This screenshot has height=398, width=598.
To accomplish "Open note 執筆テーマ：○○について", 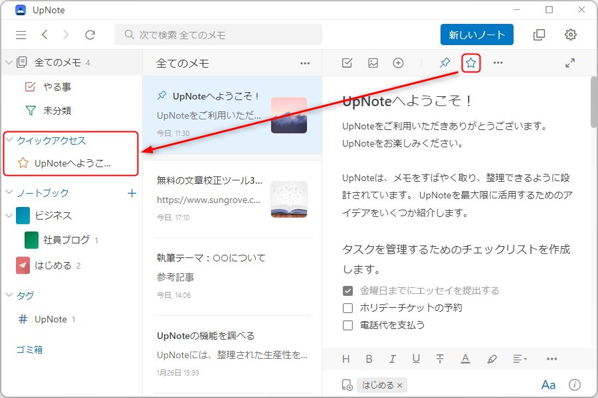I will [x=233, y=277].
